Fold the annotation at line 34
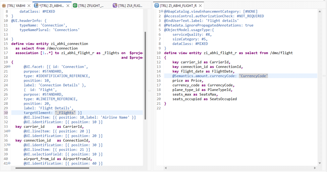Screen dimensions: 327x172 [x=9, y=131]
